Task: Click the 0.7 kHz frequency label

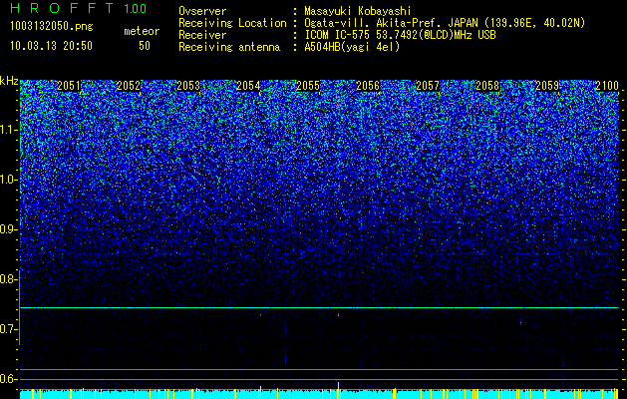Action: pos(9,329)
